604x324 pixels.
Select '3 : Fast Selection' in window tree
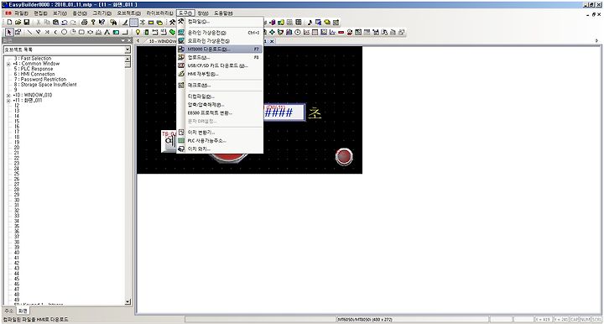click(x=33, y=58)
